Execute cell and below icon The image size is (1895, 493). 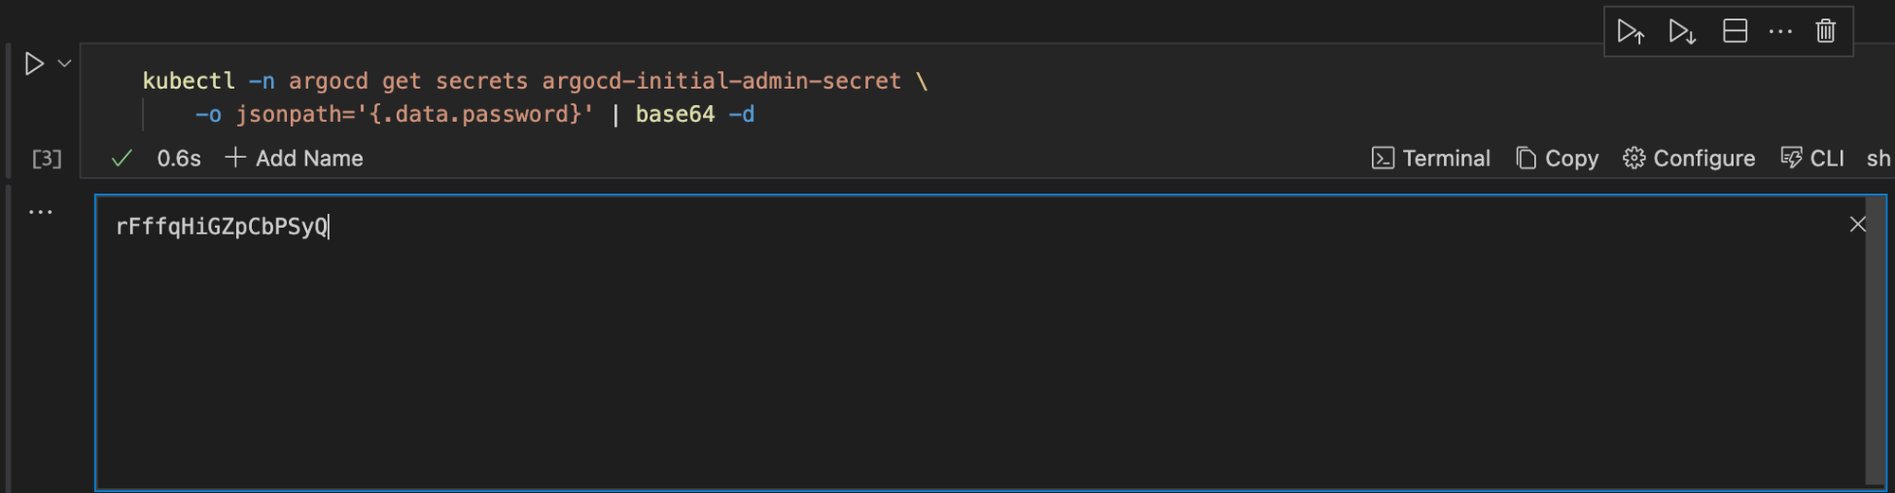pyautogui.click(x=1682, y=31)
